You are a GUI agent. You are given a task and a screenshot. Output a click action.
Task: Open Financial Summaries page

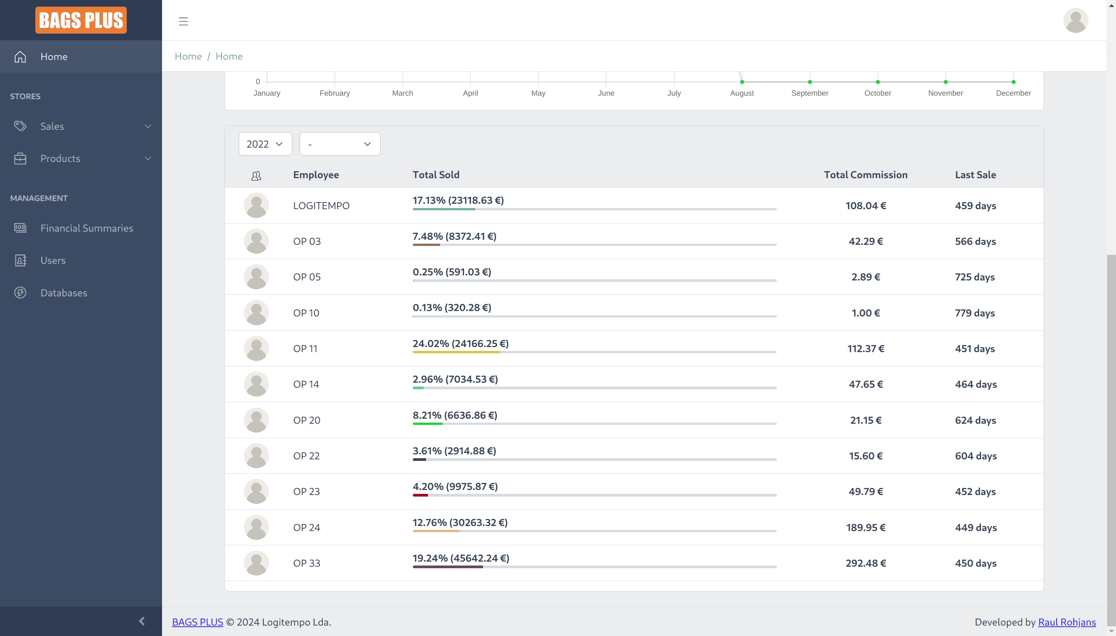(x=81, y=228)
